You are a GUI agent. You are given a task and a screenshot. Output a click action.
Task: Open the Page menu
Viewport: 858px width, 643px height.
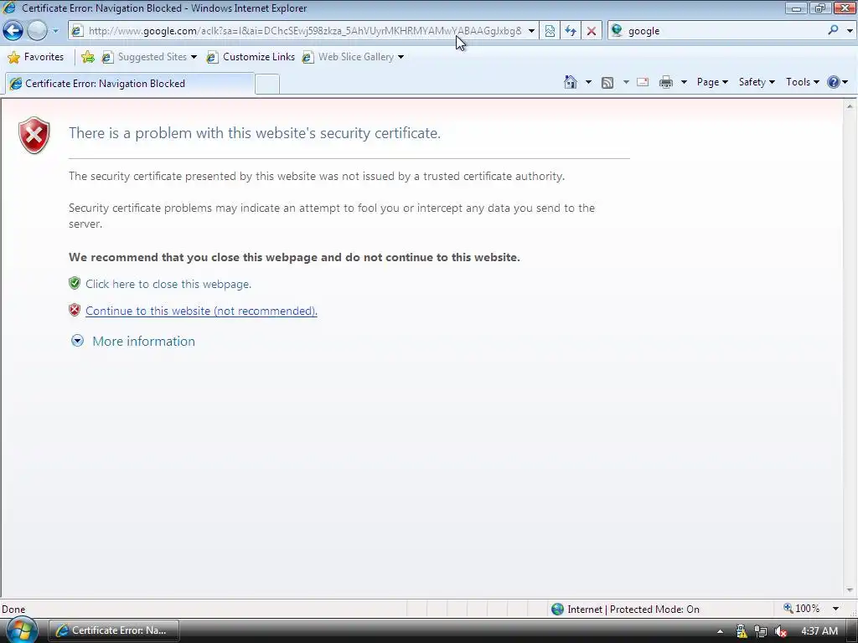point(712,82)
